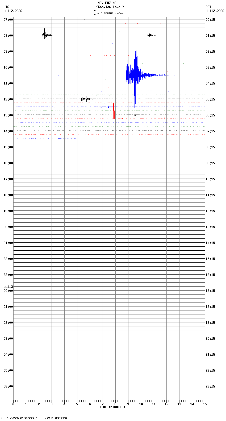Click the 13:00 UTC time label

click(8, 115)
